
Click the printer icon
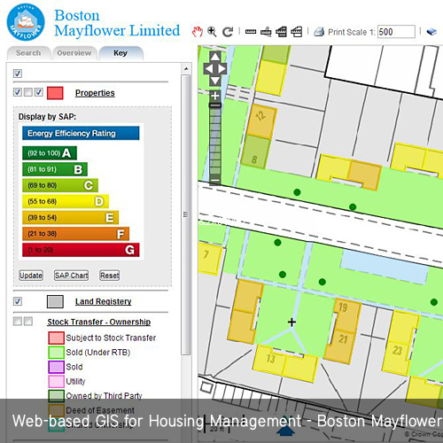click(x=319, y=32)
